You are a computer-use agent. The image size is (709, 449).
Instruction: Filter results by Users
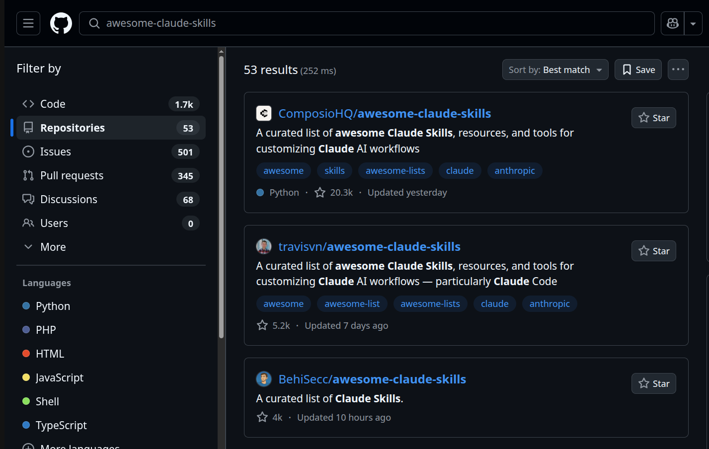pyautogui.click(x=111, y=223)
